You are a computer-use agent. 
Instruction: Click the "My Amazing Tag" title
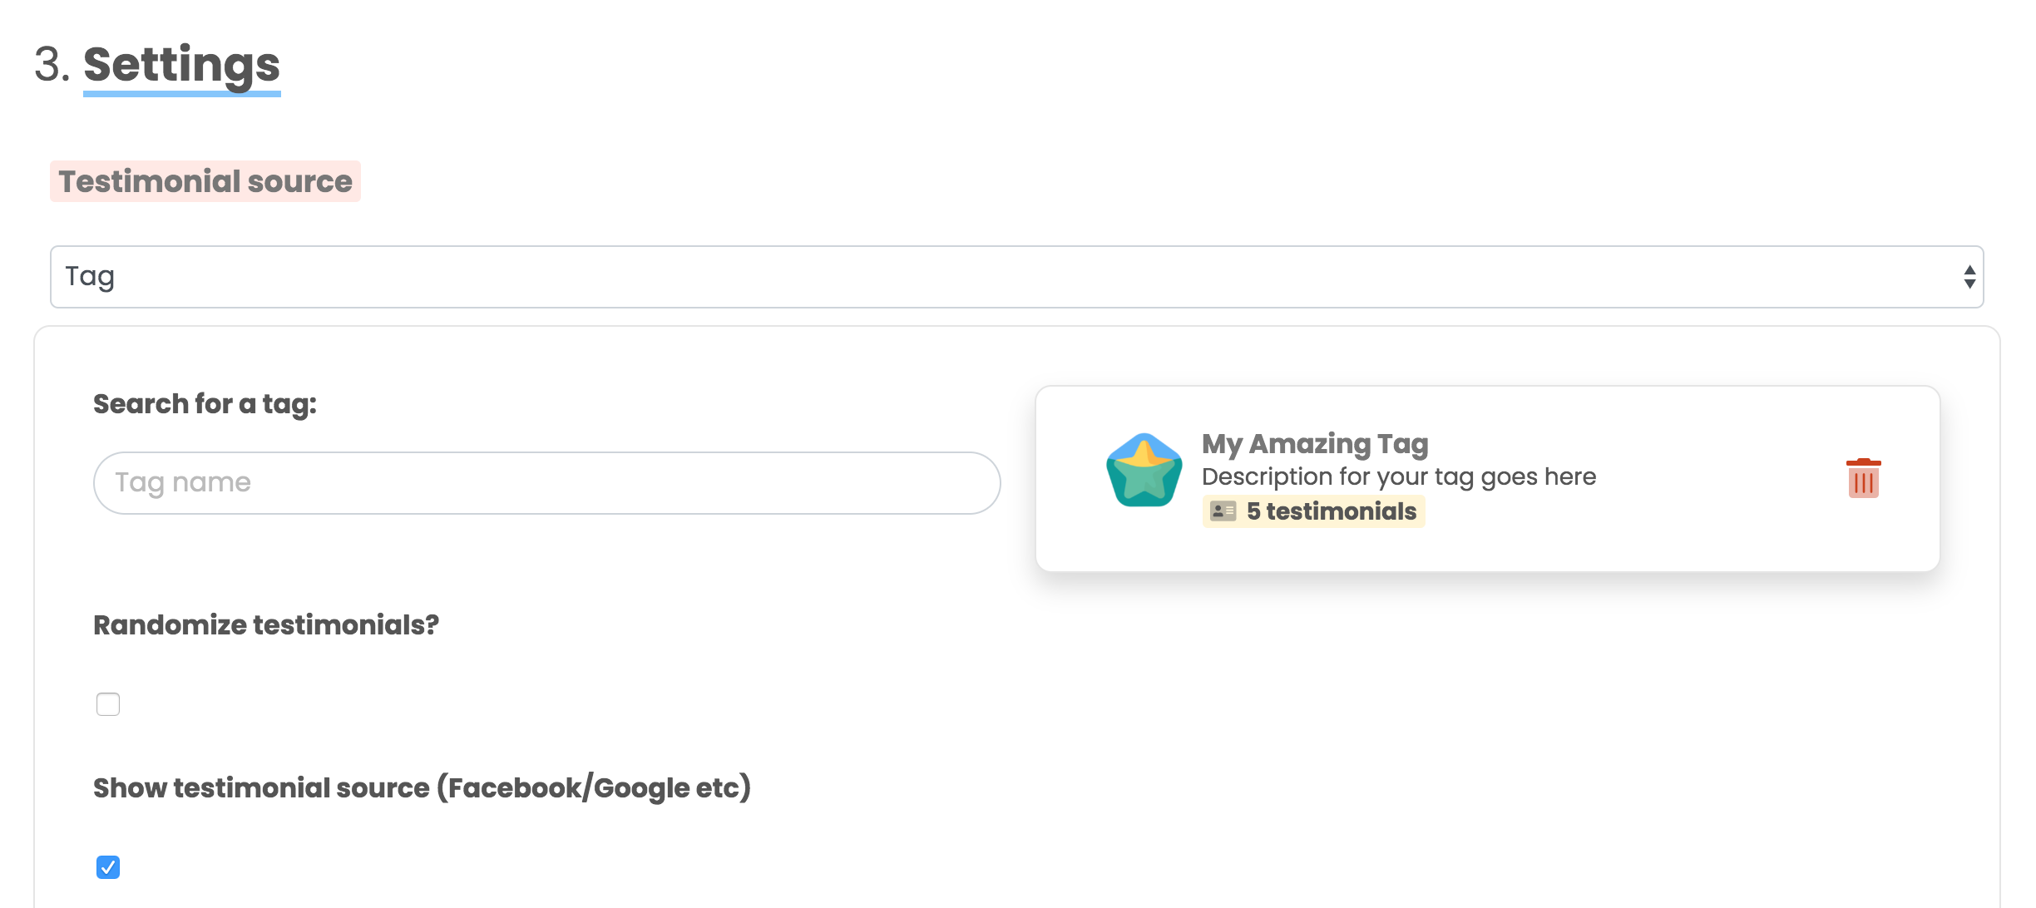pos(1315,444)
